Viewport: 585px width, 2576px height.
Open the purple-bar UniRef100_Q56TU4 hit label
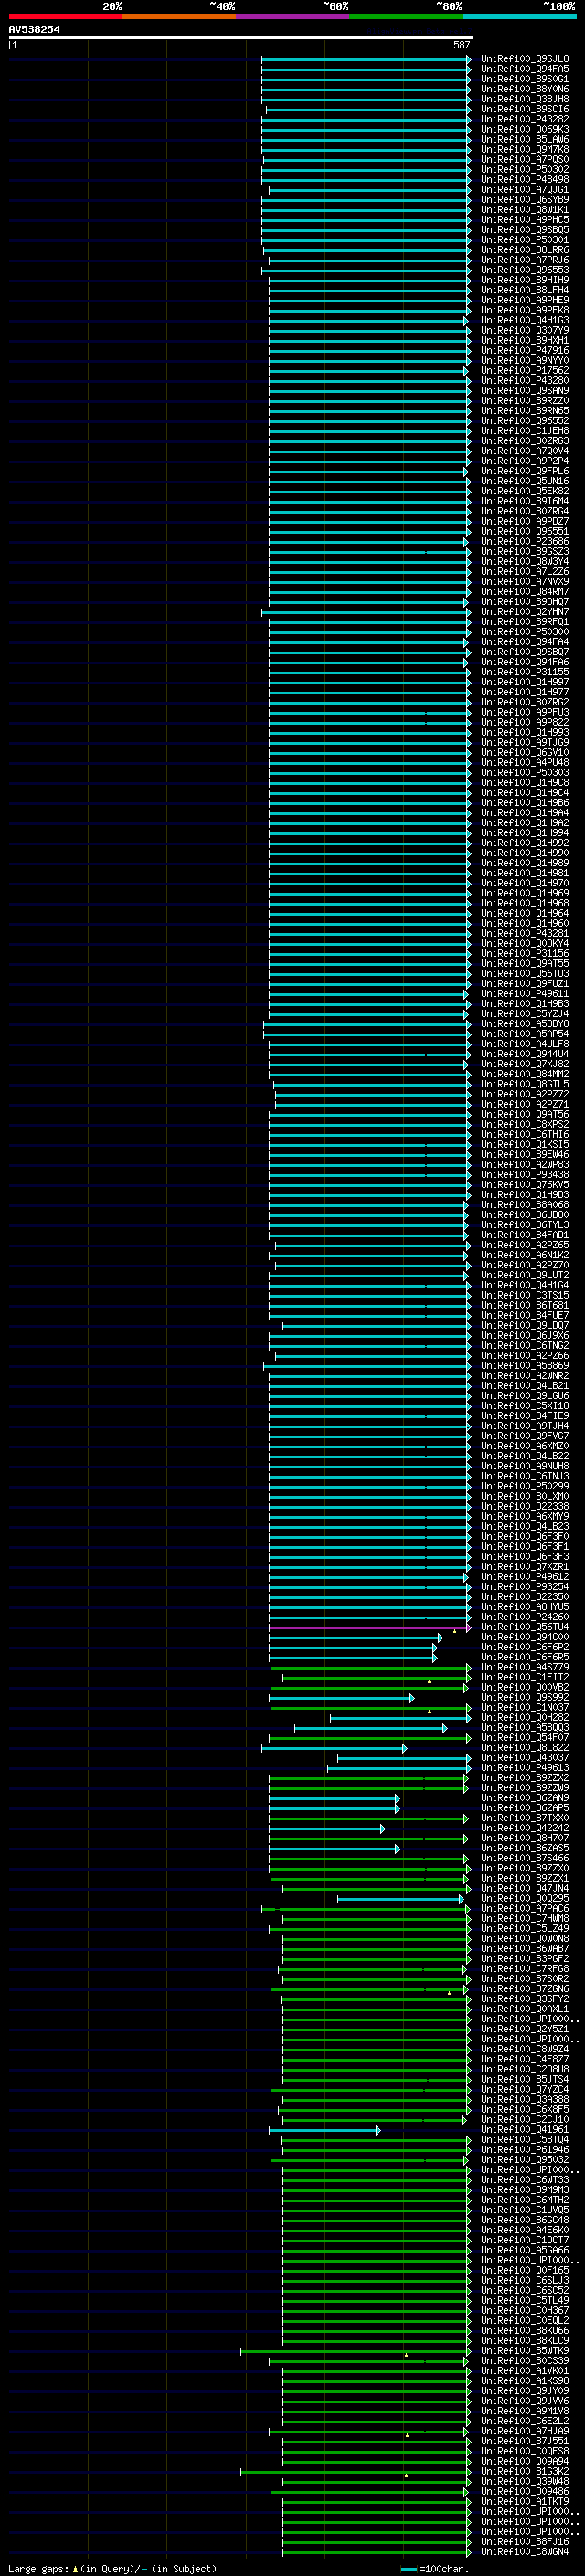pos(525,1627)
